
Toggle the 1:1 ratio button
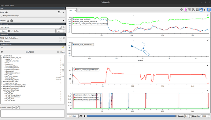click(209, 10)
